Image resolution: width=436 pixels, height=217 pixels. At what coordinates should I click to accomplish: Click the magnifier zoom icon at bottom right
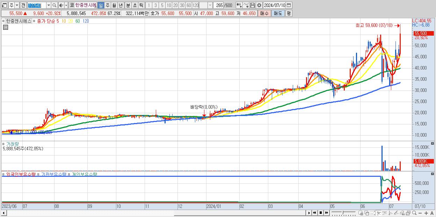pyautogui.click(x=414, y=213)
